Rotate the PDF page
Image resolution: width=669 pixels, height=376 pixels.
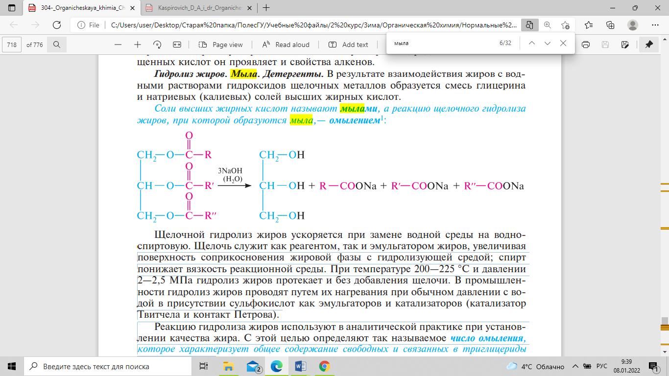(157, 45)
